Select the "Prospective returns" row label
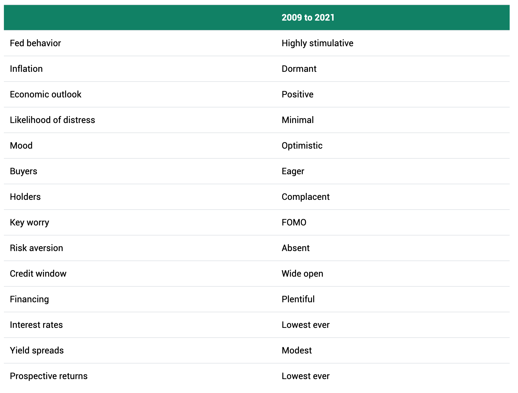This screenshot has width=518, height=393. click(49, 376)
